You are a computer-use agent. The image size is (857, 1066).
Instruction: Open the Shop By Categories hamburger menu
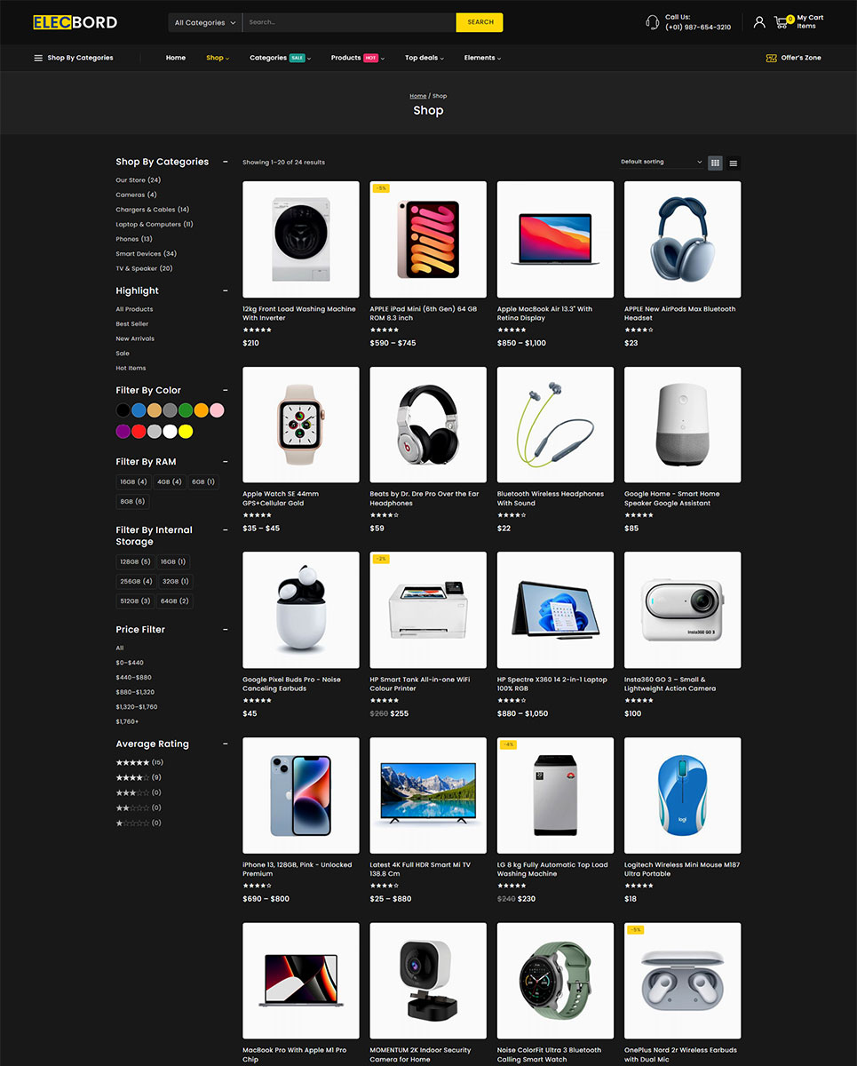38,58
